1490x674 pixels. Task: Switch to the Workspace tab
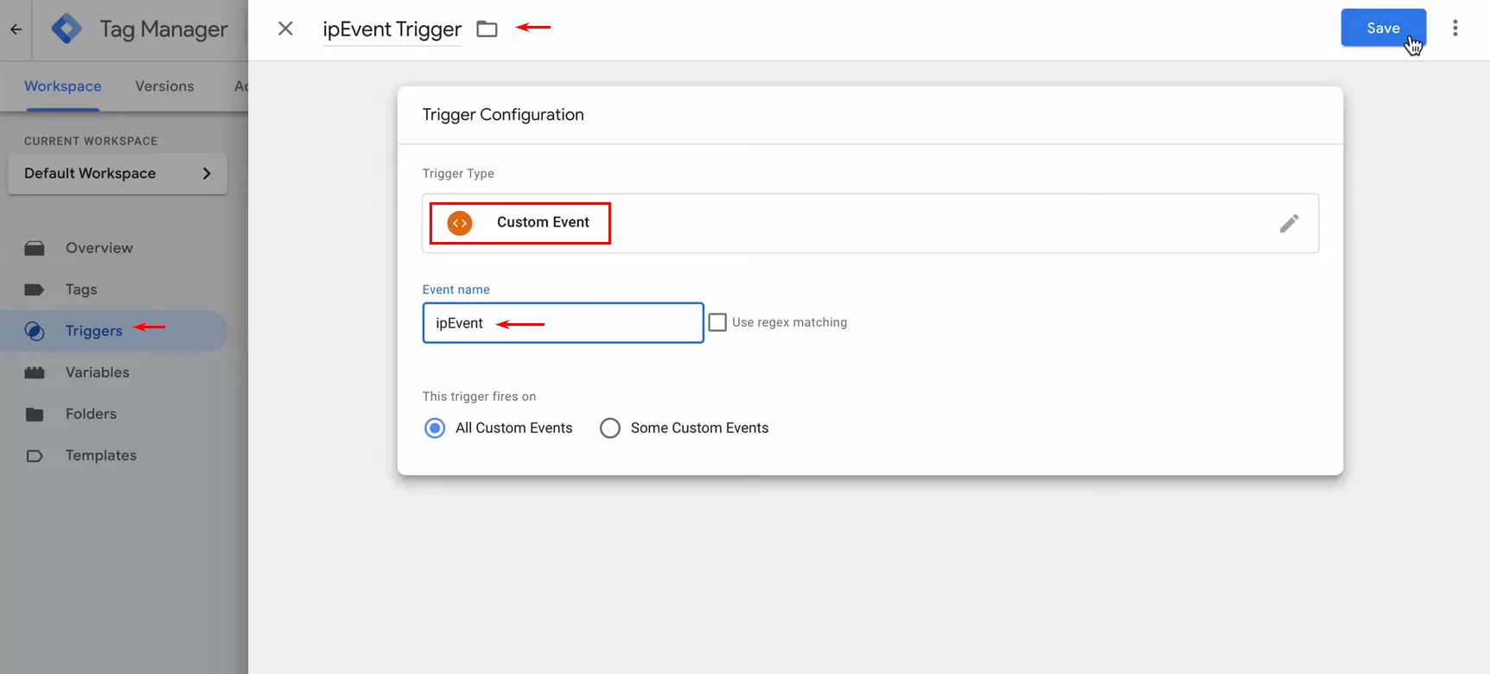(x=63, y=86)
